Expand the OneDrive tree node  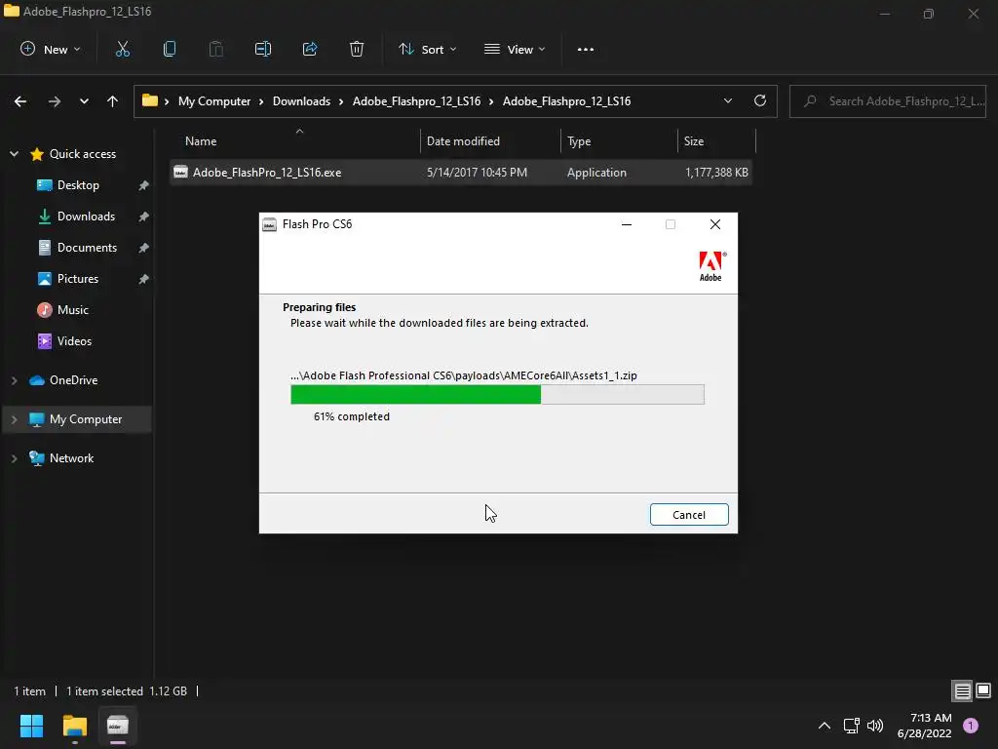click(x=14, y=380)
